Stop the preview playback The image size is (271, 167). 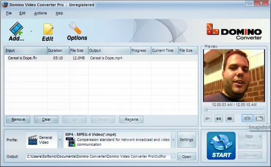click(x=230, y=118)
